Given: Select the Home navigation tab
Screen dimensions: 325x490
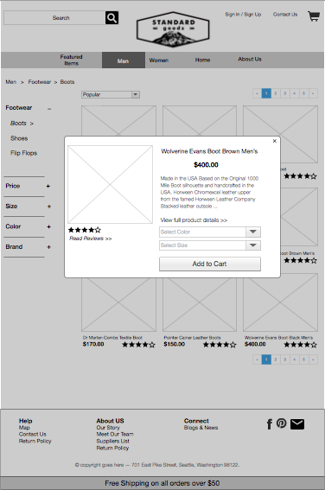Looking at the screenshot, I should pos(202,60).
